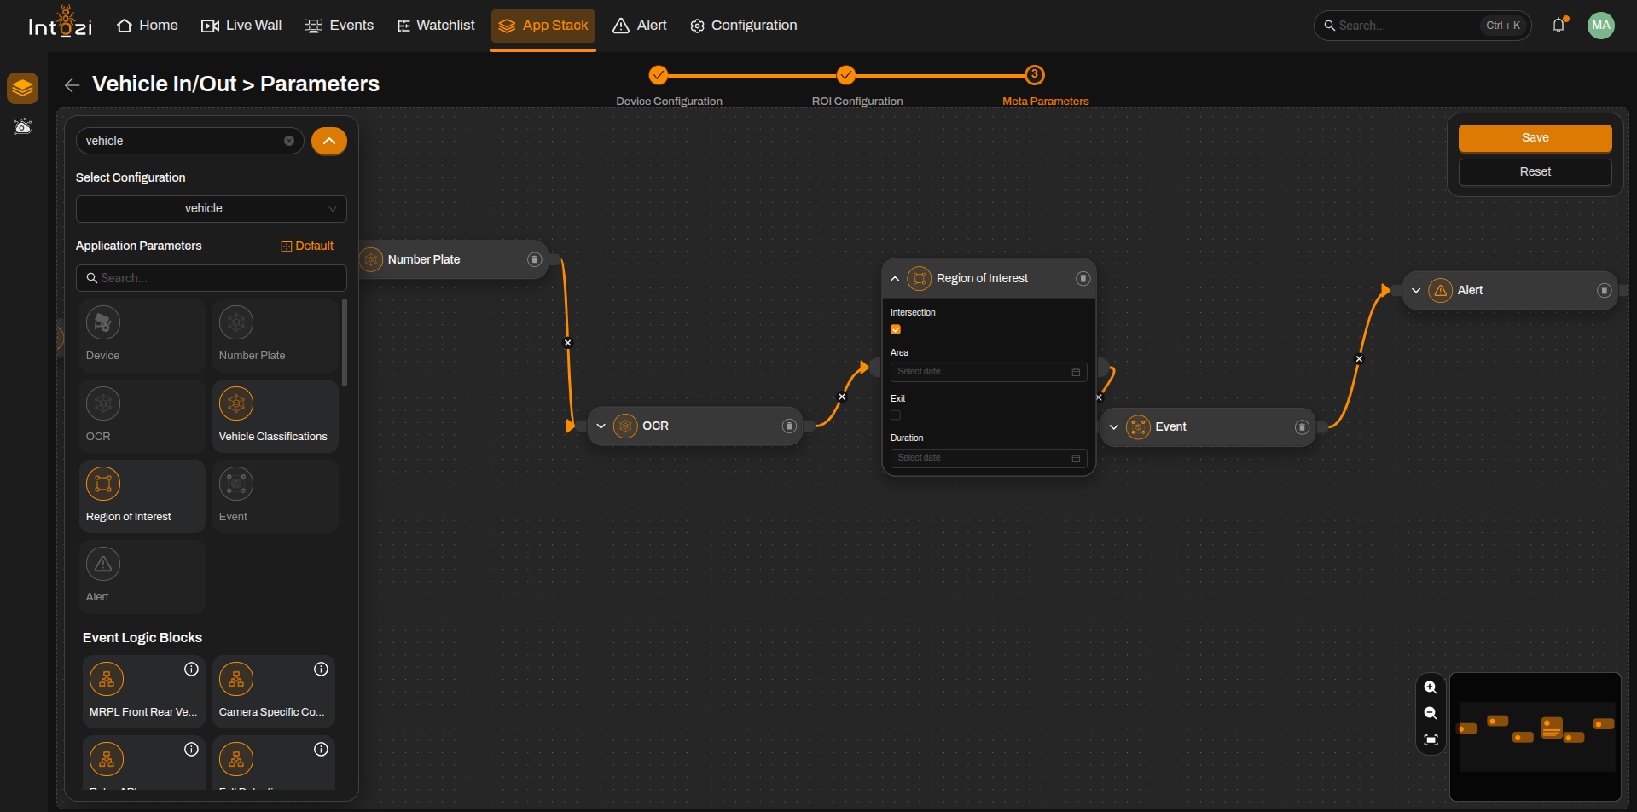Viewport: 1637px width, 812px height.
Task: Pick the Device parameter block
Action: point(142,334)
